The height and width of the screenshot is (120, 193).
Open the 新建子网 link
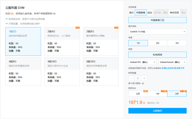[180, 68]
